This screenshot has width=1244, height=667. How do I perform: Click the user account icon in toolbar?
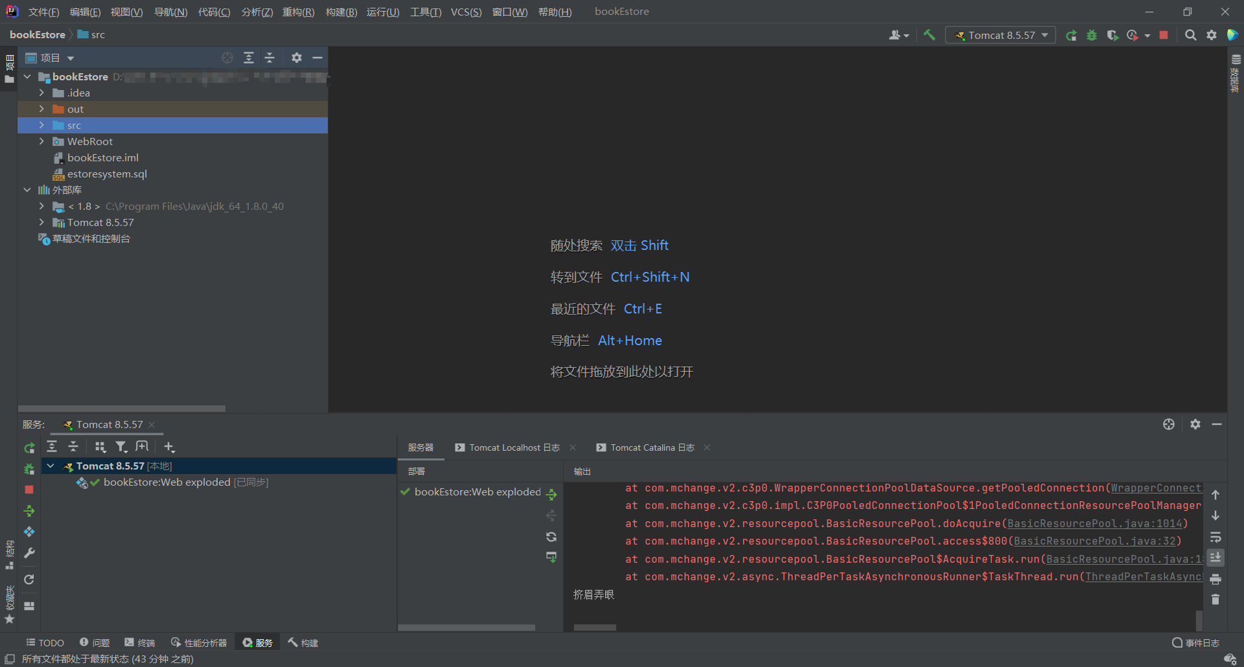click(x=899, y=35)
